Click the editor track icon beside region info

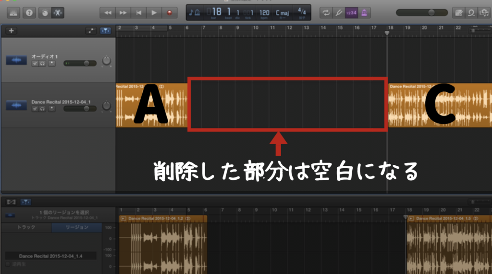pyautogui.click(x=10, y=215)
